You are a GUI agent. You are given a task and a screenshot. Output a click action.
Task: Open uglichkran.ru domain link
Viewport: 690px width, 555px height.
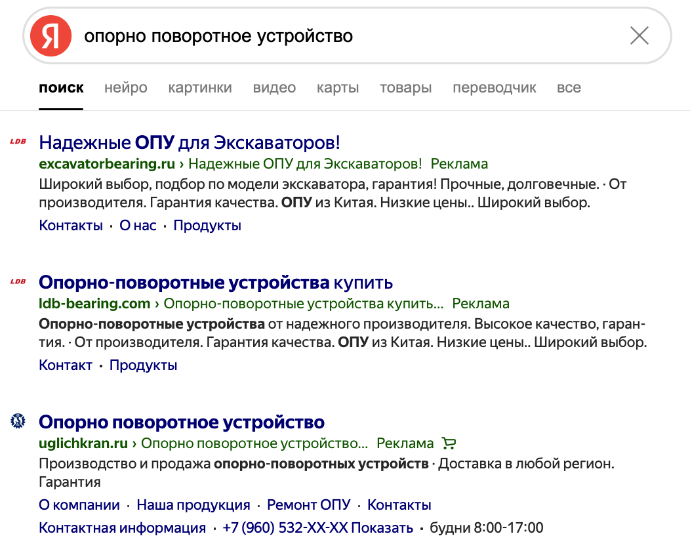tap(83, 443)
